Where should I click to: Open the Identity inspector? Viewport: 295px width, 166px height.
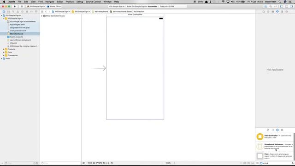pyautogui.click(x=272, y=12)
